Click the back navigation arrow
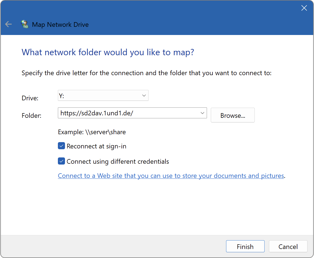The width and height of the screenshot is (314, 258). tap(8, 24)
